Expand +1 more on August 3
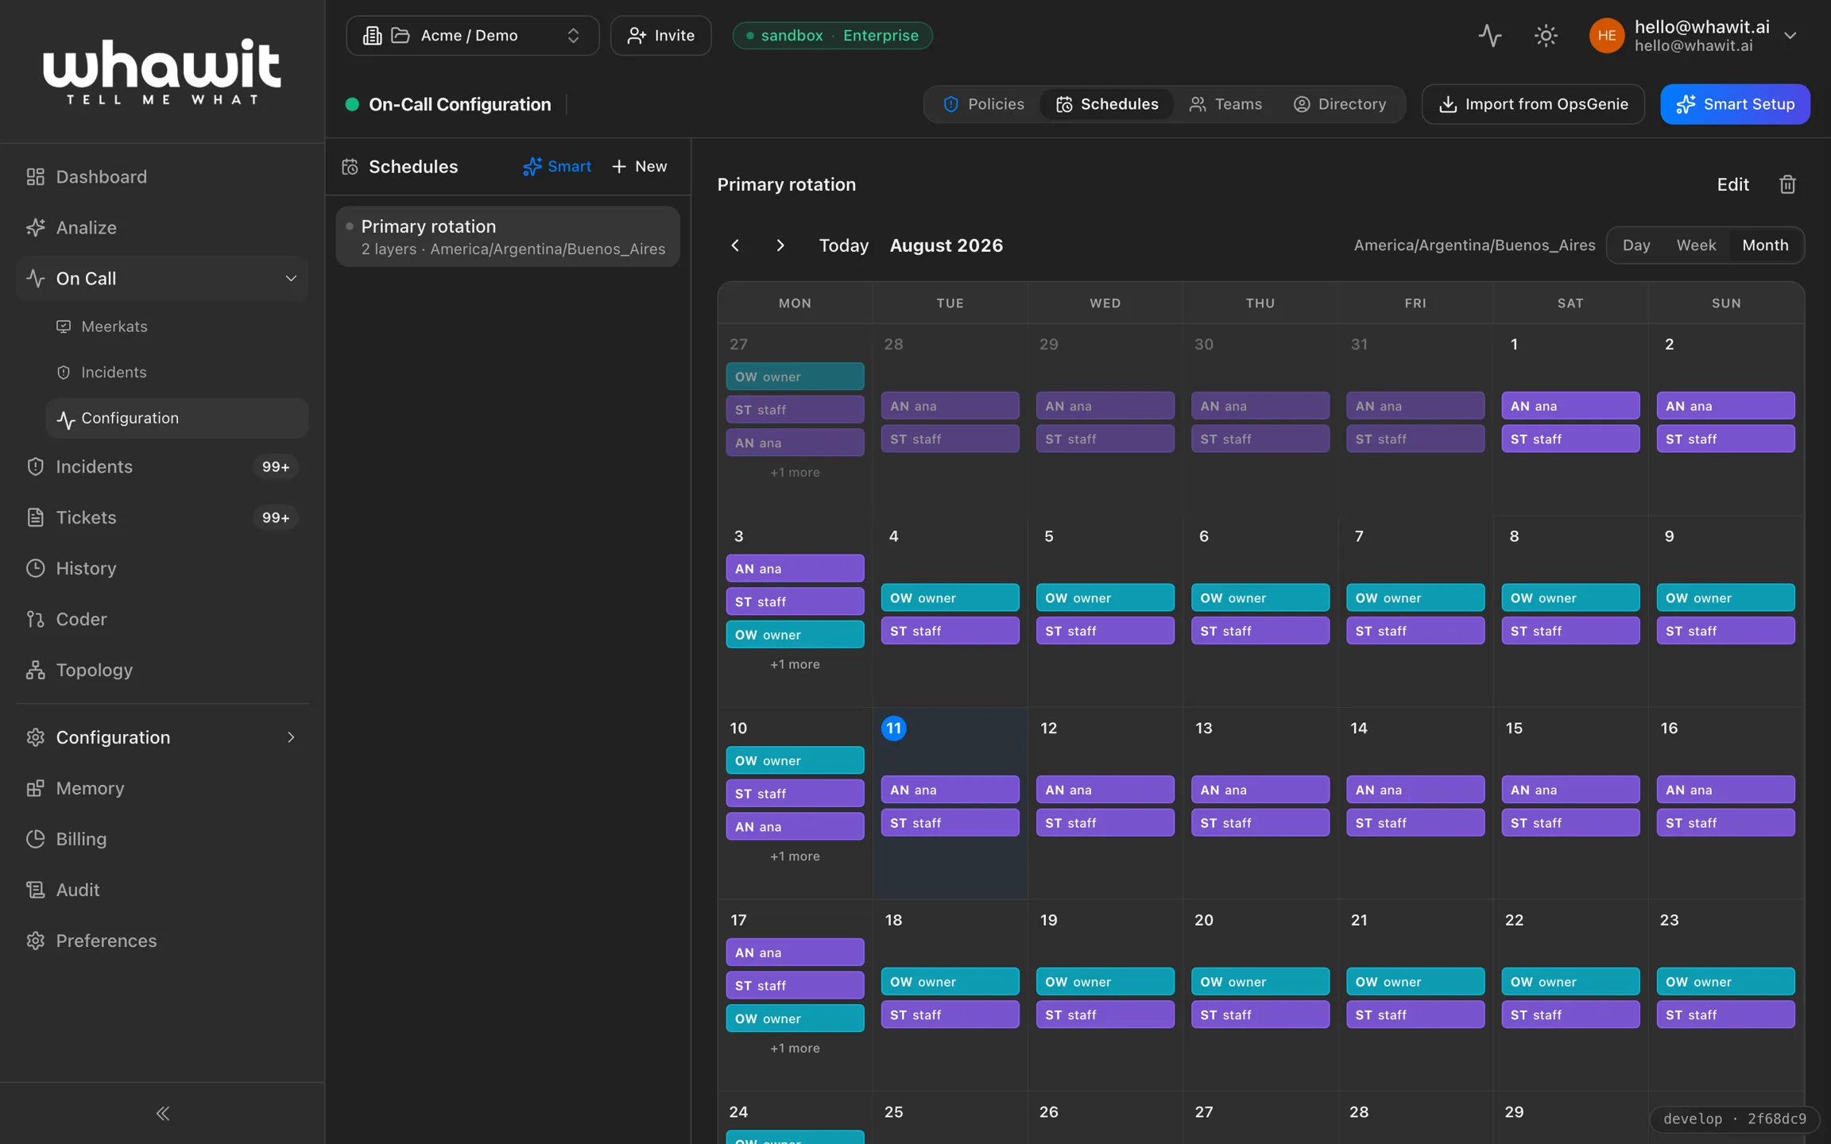1831x1144 pixels. click(795, 664)
